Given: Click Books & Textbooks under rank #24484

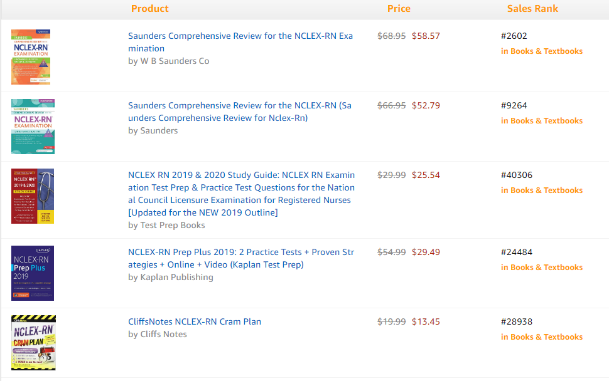Looking at the screenshot, I should pos(546,268).
